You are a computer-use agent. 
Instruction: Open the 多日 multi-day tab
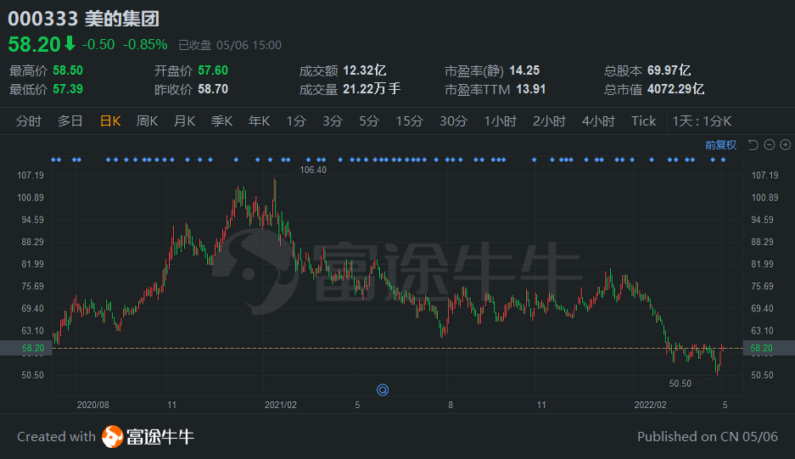click(x=70, y=121)
